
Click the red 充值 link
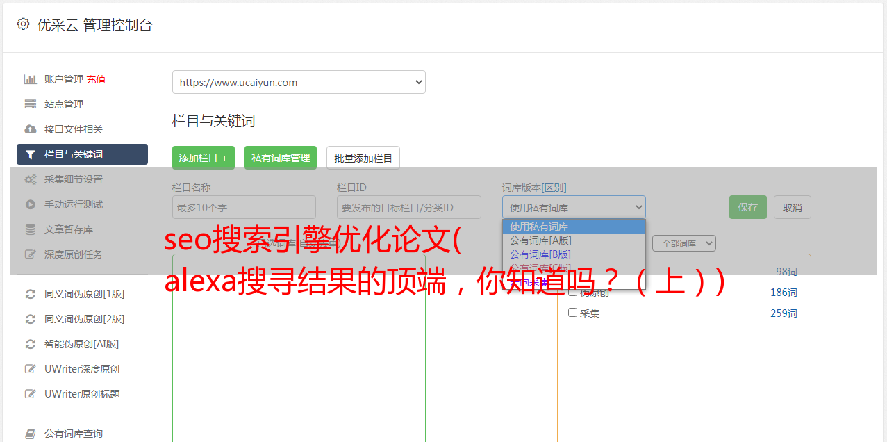96,79
